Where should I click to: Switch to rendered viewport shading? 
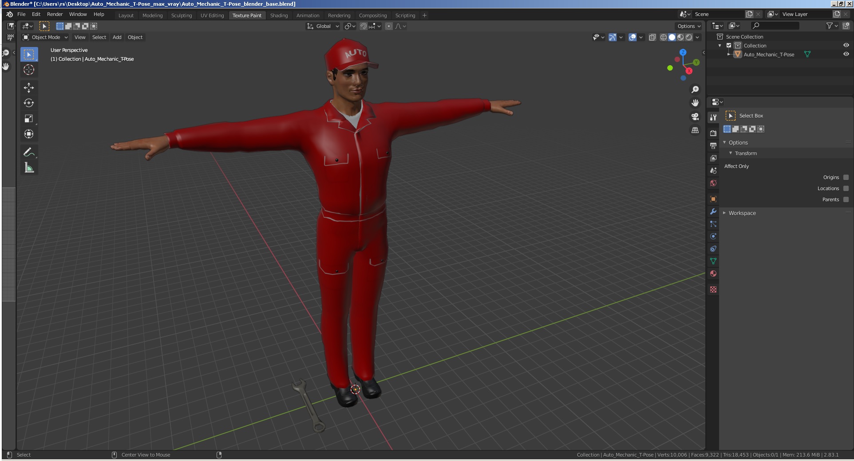pyautogui.click(x=689, y=37)
